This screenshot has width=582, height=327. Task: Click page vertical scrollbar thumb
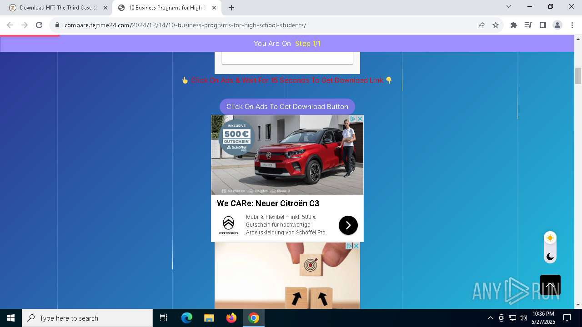point(578,76)
